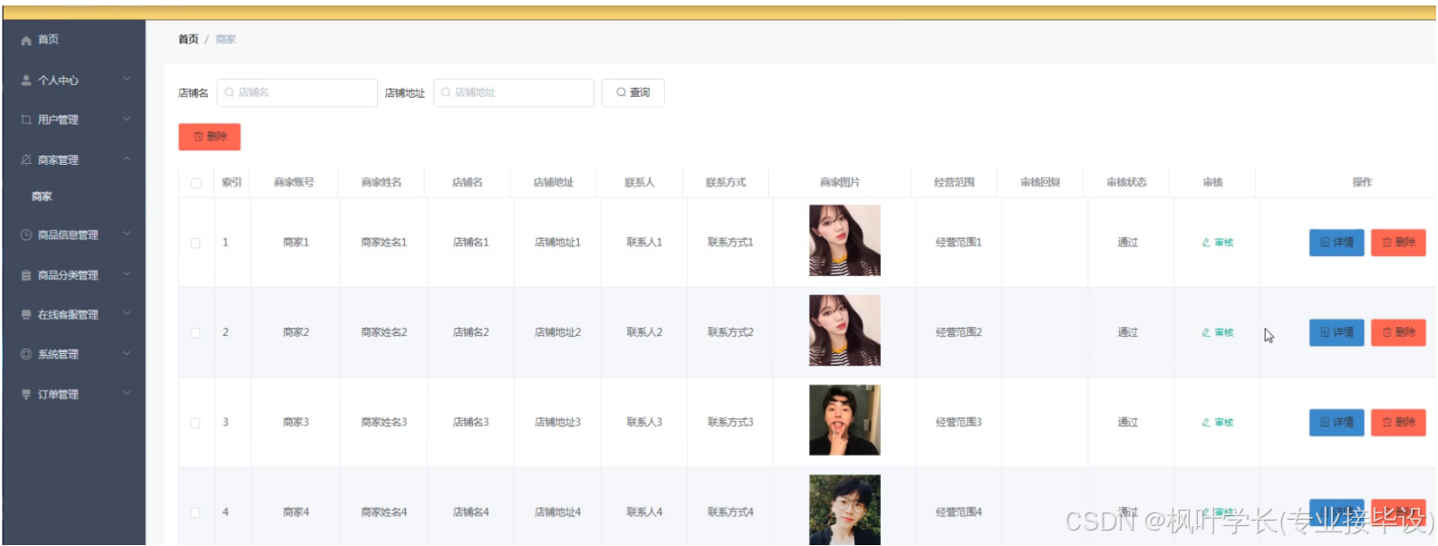
Task: Click the person icon beside 个人中心
Action: 26,81
